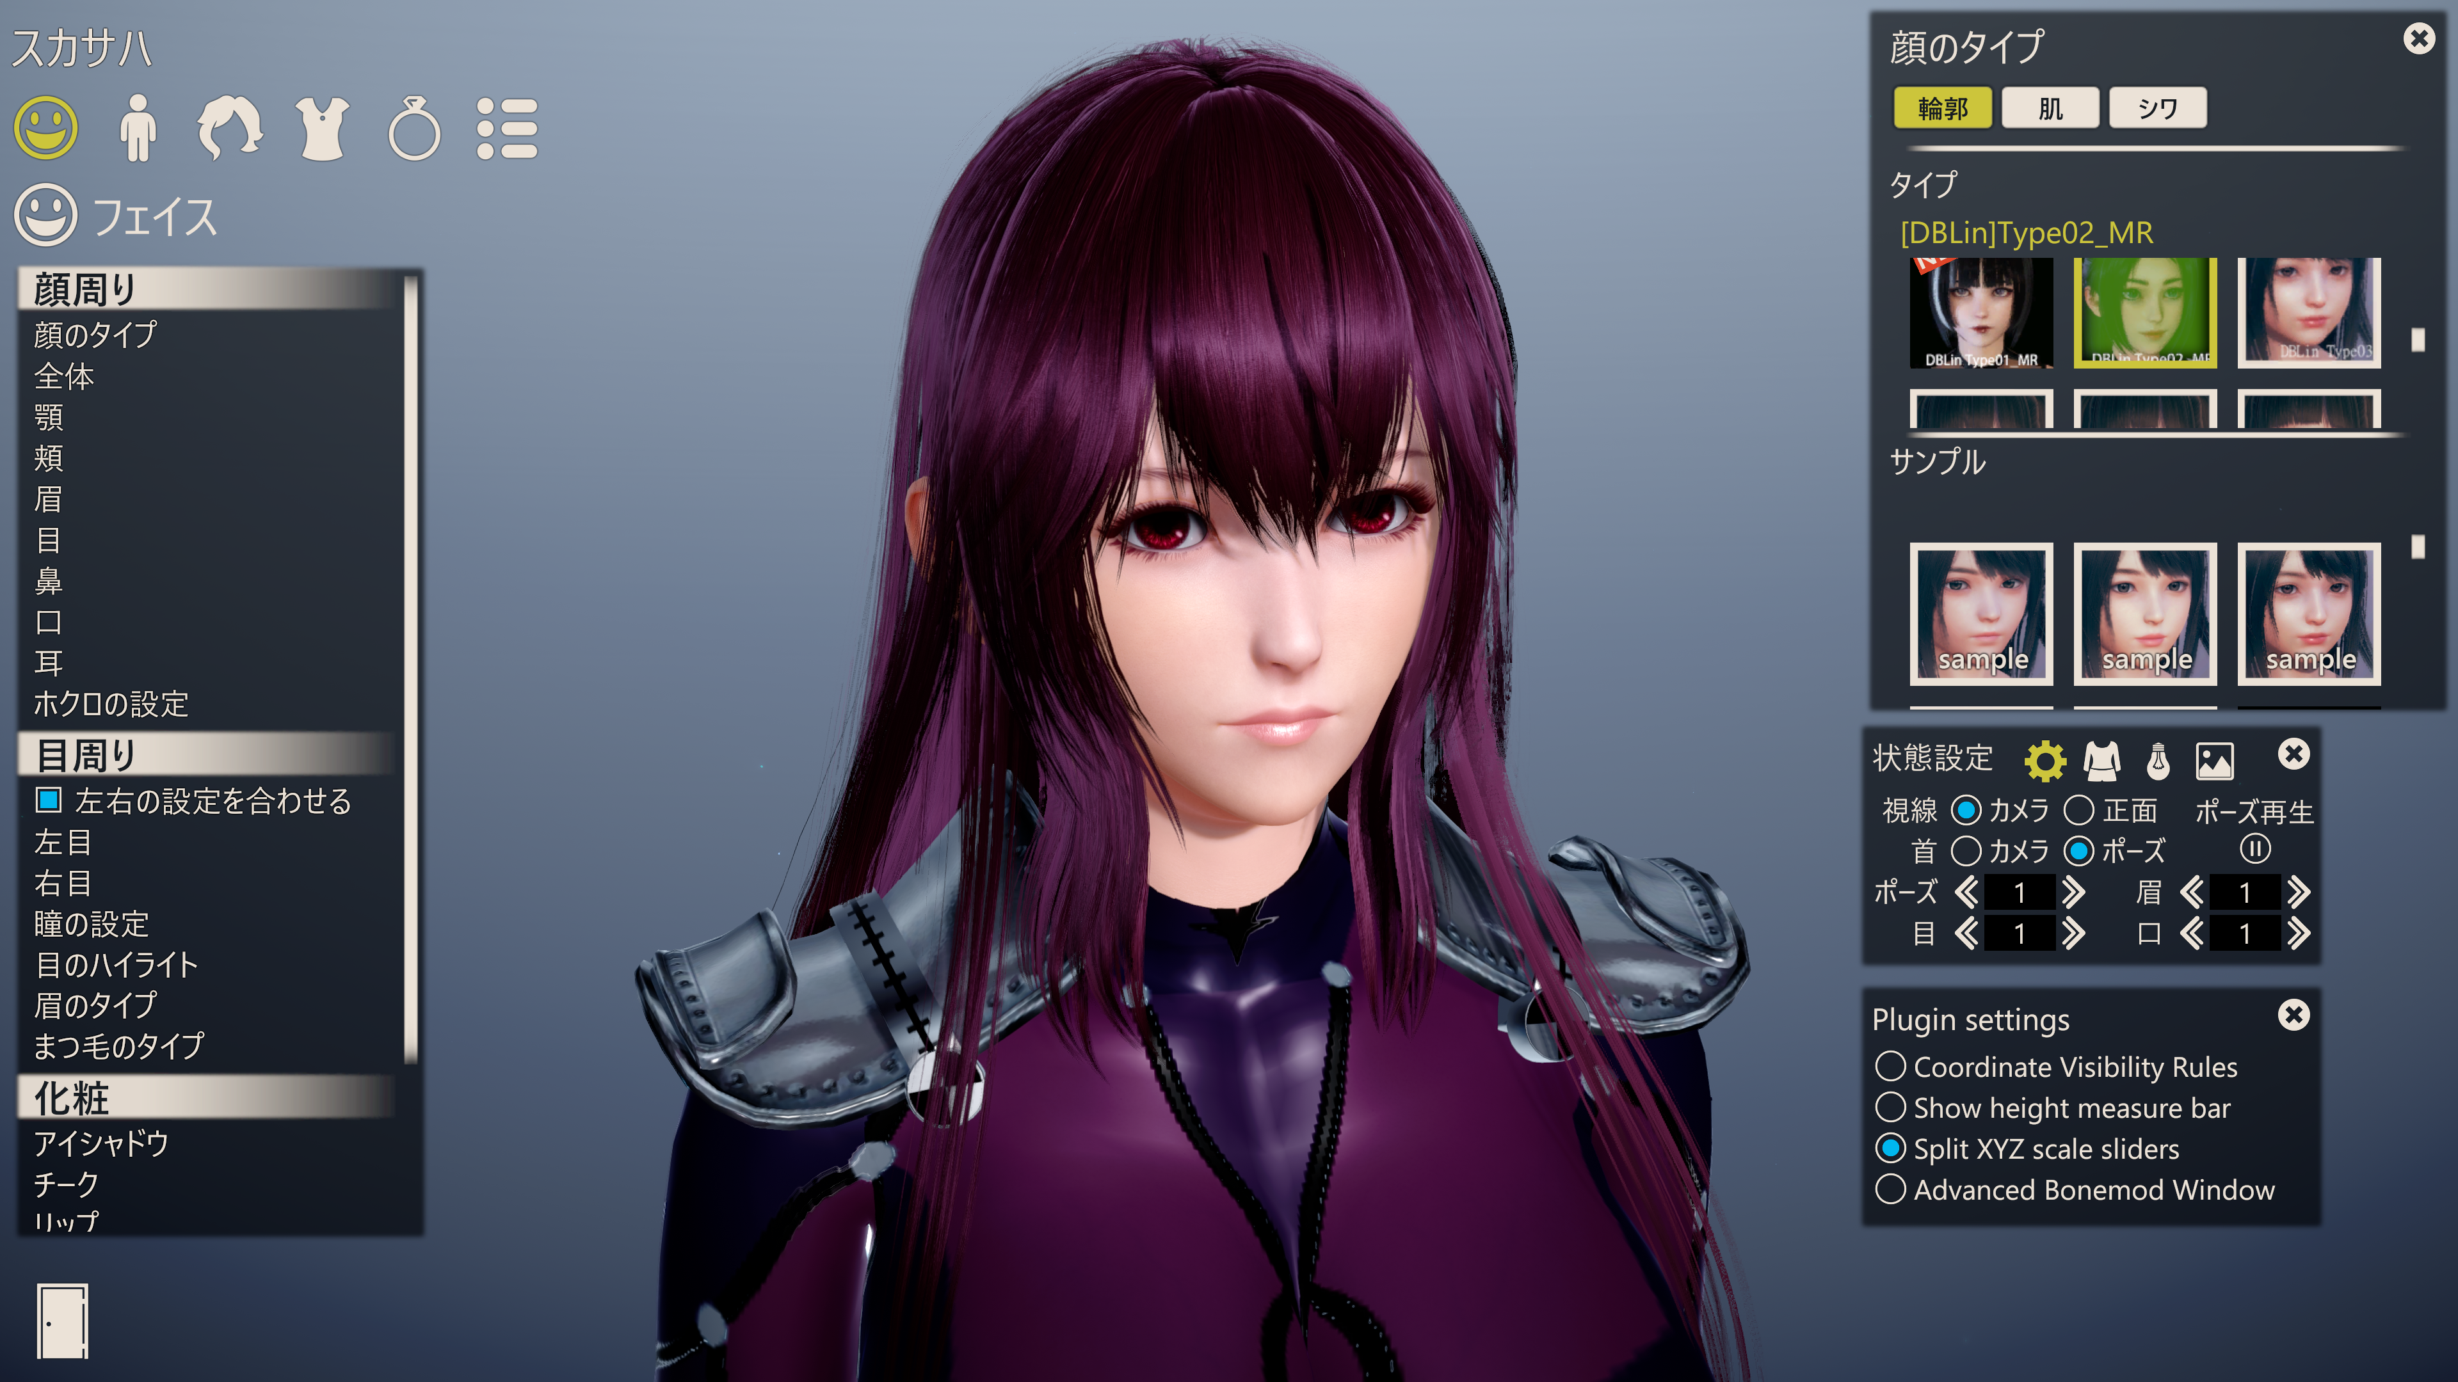Open 瞳の設定
Image resolution: width=2458 pixels, height=1382 pixels.
coord(92,924)
